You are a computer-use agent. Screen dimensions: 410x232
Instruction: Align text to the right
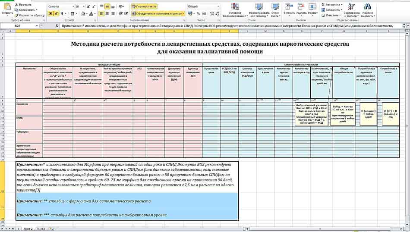pos(113,13)
